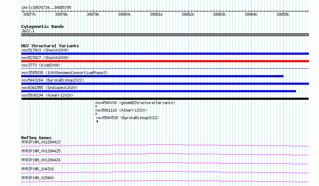Open variant nsv5540539 (ByrskaBishop2022) label
319x186 pixels.
[x=128, y=118]
